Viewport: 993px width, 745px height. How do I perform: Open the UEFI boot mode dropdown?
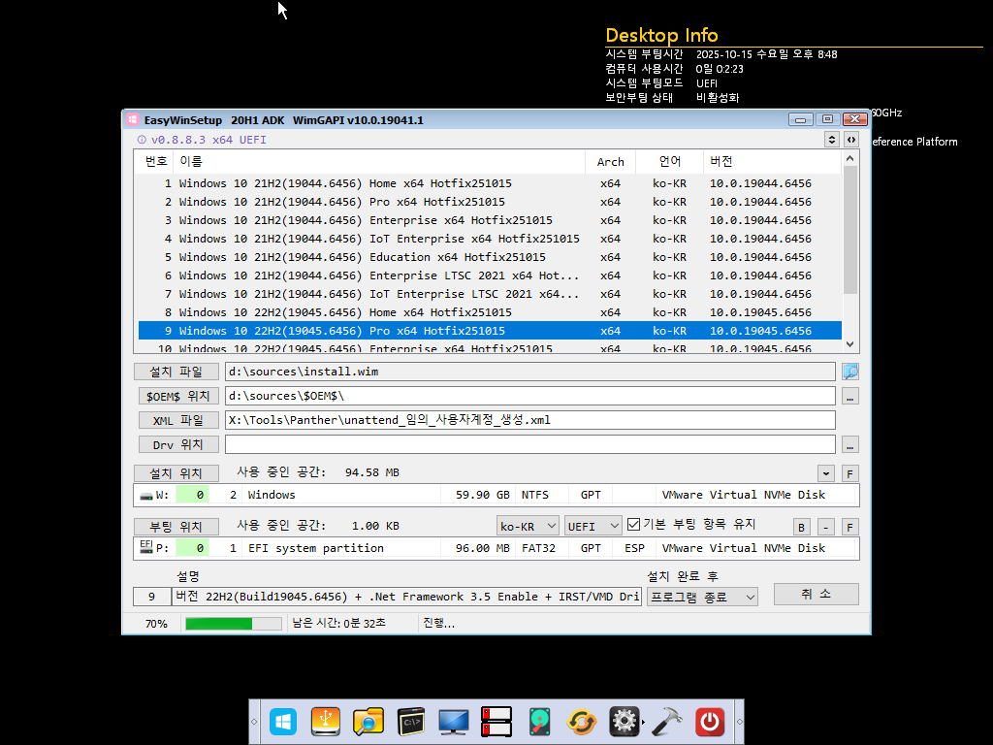(593, 526)
